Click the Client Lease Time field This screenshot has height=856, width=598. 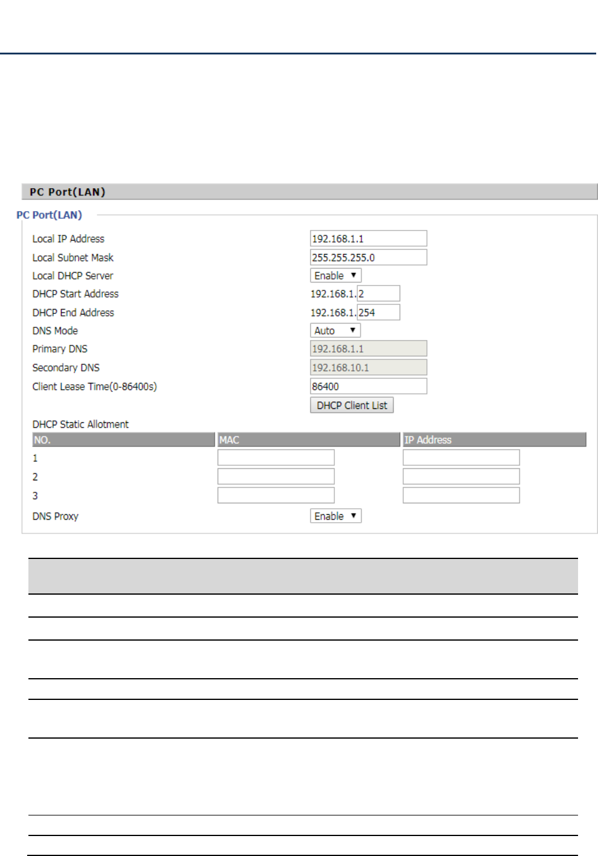click(368, 386)
